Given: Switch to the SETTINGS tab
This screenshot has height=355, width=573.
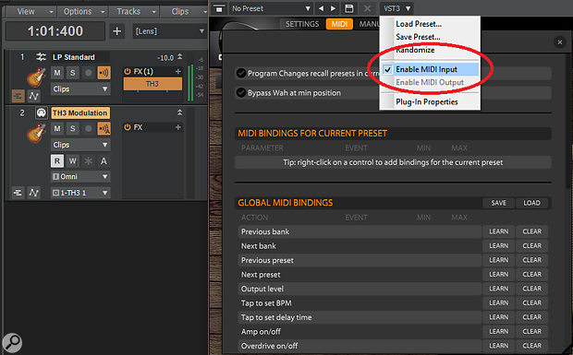Looking at the screenshot, I should pos(302,24).
